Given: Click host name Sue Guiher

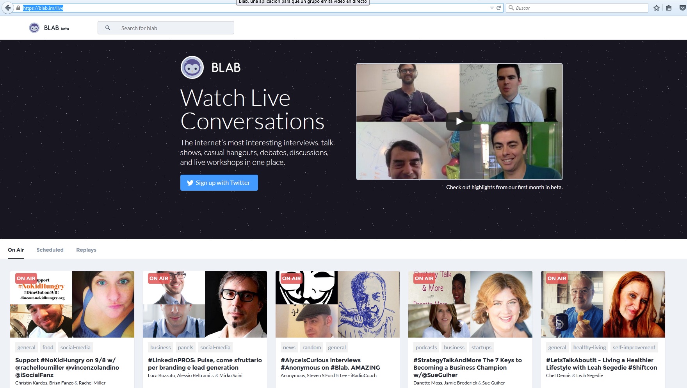Looking at the screenshot, I should pyautogui.click(x=493, y=383).
